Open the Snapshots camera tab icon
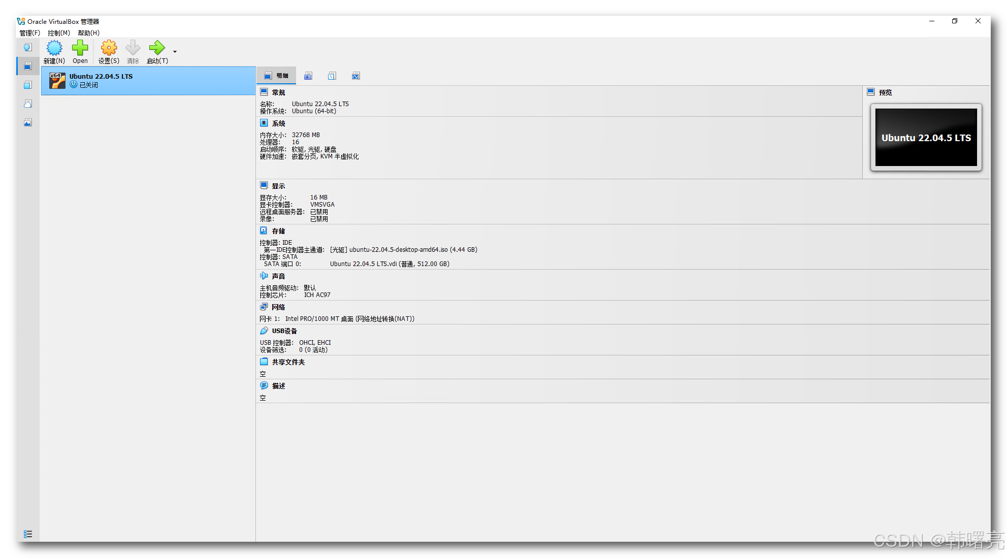This screenshot has width=1007, height=558. click(308, 75)
